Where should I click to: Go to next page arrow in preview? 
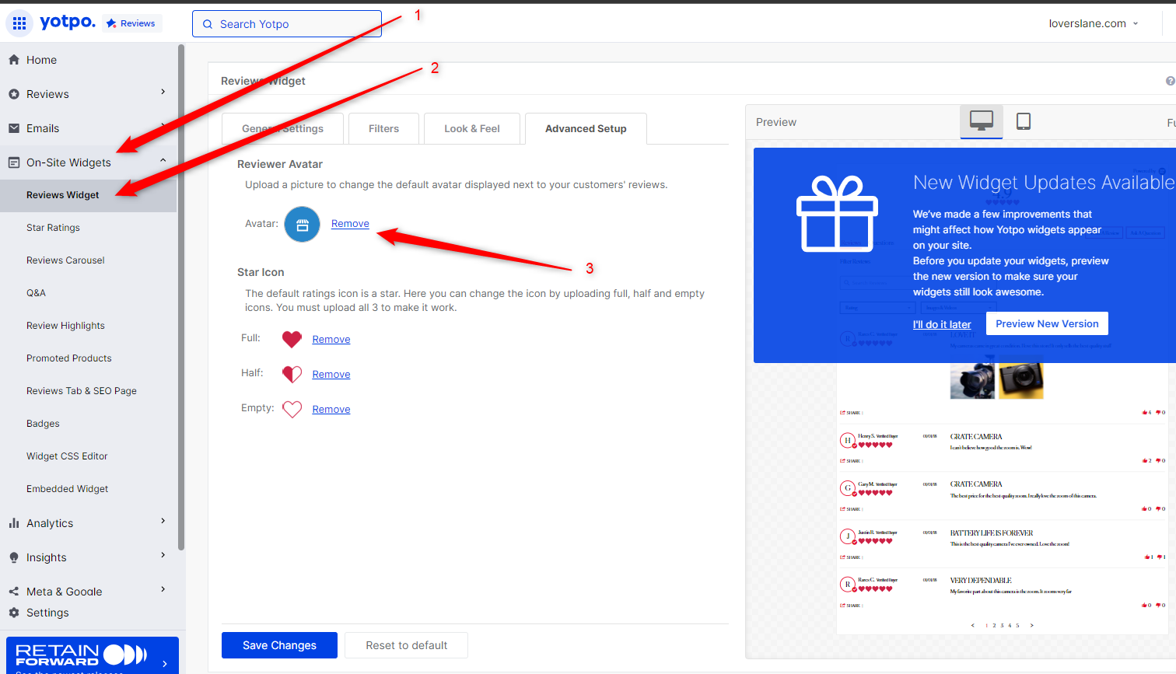click(1032, 625)
